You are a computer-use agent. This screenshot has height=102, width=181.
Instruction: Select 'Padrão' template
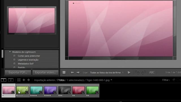click(21, 67)
